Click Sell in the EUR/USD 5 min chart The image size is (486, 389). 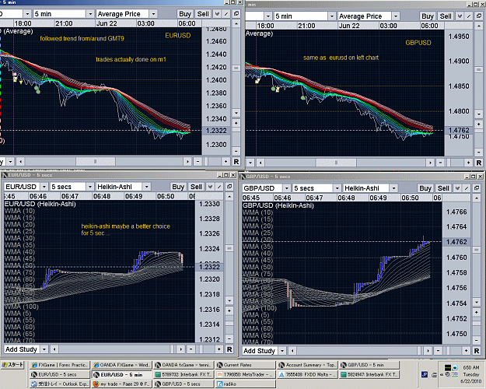(x=203, y=14)
